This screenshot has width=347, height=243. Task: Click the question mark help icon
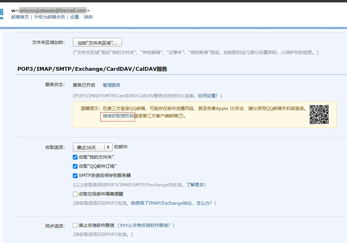point(181,116)
